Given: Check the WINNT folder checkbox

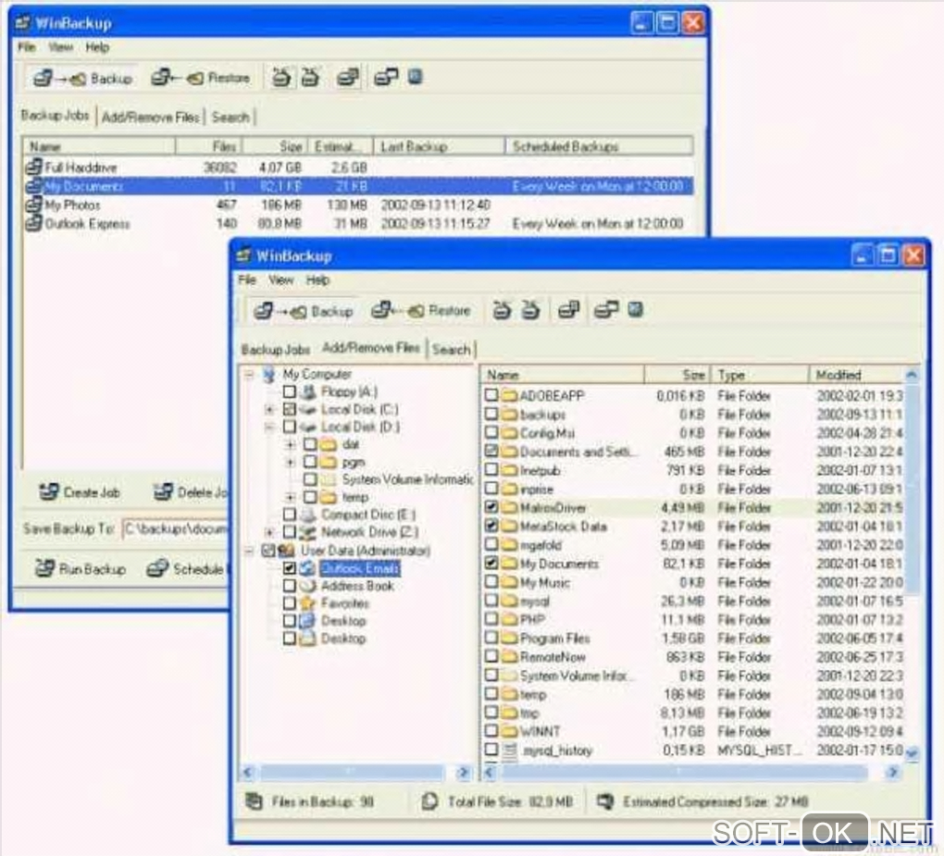Looking at the screenshot, I should click(x=491, y=731).
